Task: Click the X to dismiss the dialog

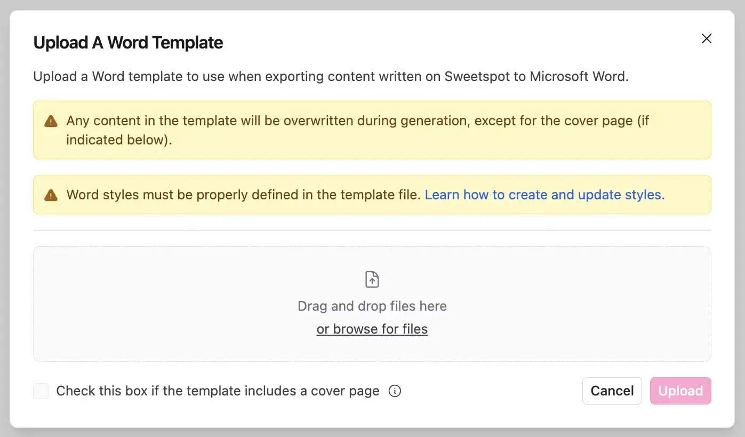Action: 706,38
